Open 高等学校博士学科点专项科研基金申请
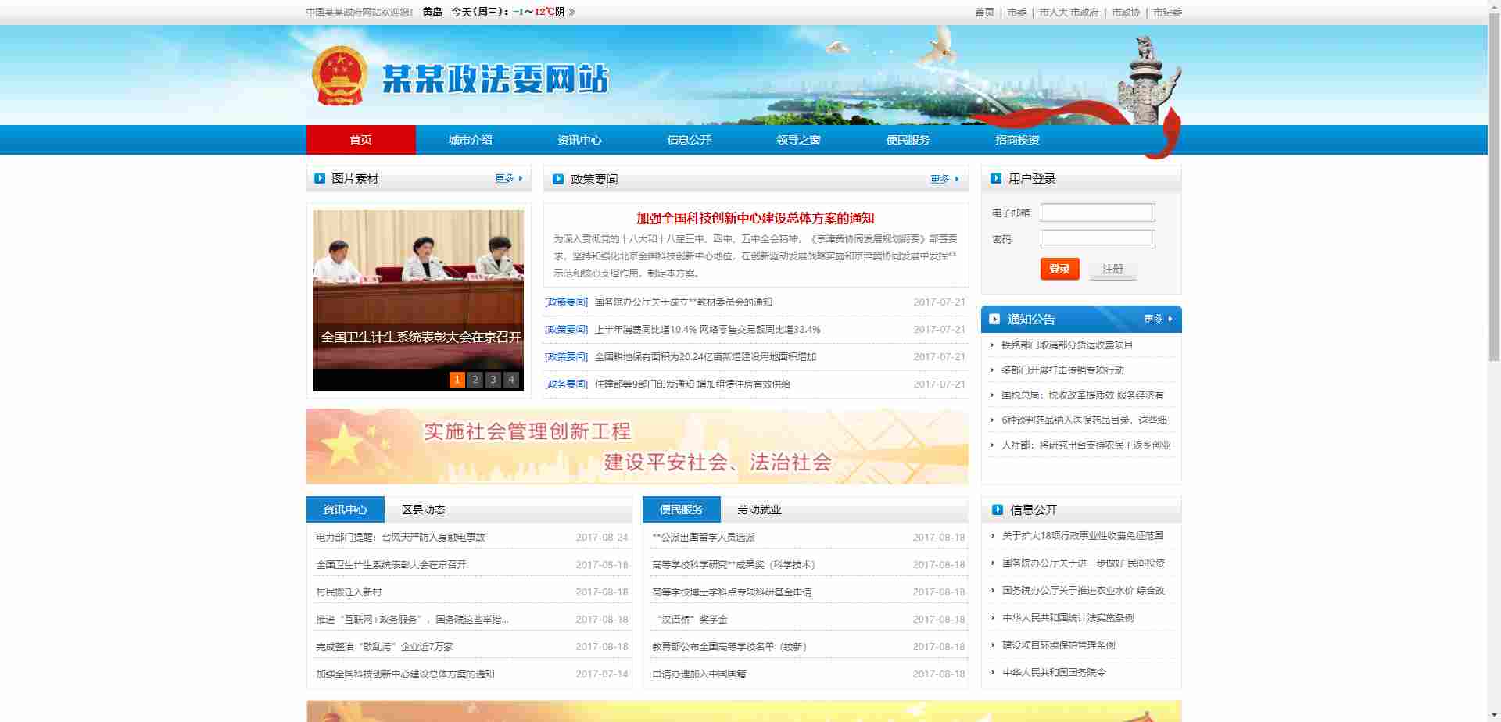This screenshot has width=1501, height=722. click(x=732, y=592)
